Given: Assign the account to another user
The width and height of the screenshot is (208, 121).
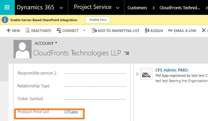Looking at the screenshot, I should [157, 31].
